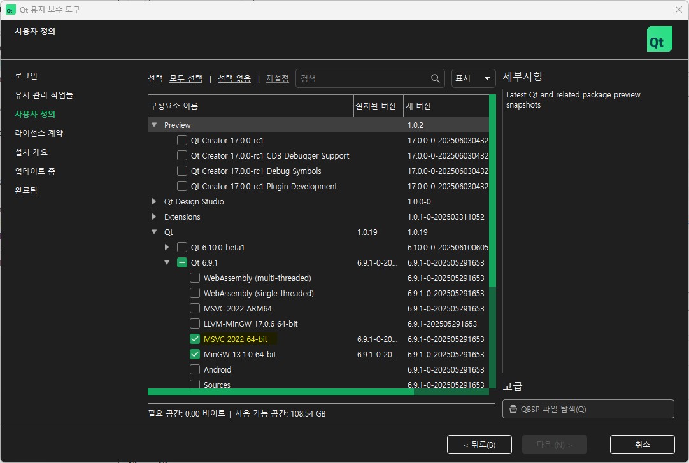The width and height of the screenshot is (689, 463).
Task: Select 라이선스 계약 step in sidebar
Action: (x=39, y=133)
